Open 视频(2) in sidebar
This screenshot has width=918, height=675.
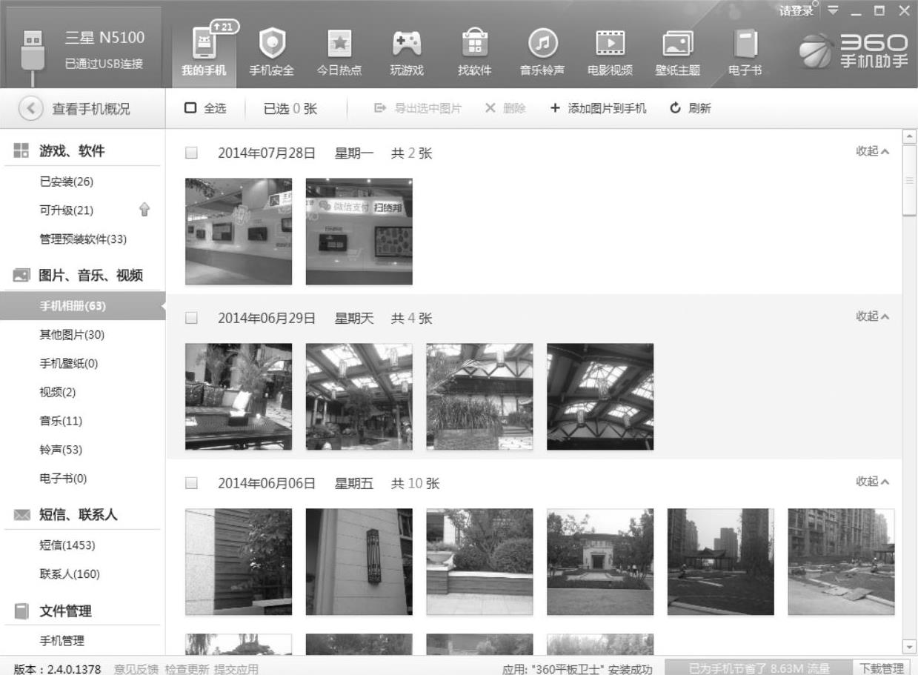pos(57,393)
